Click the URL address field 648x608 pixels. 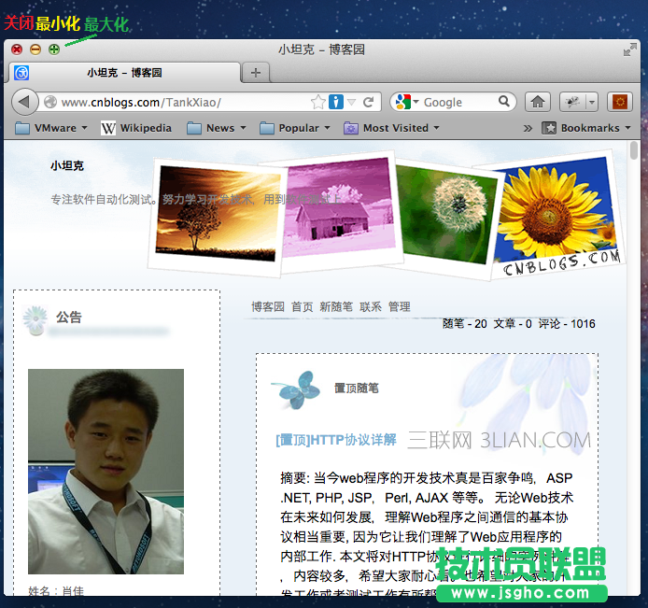[184, 102]
